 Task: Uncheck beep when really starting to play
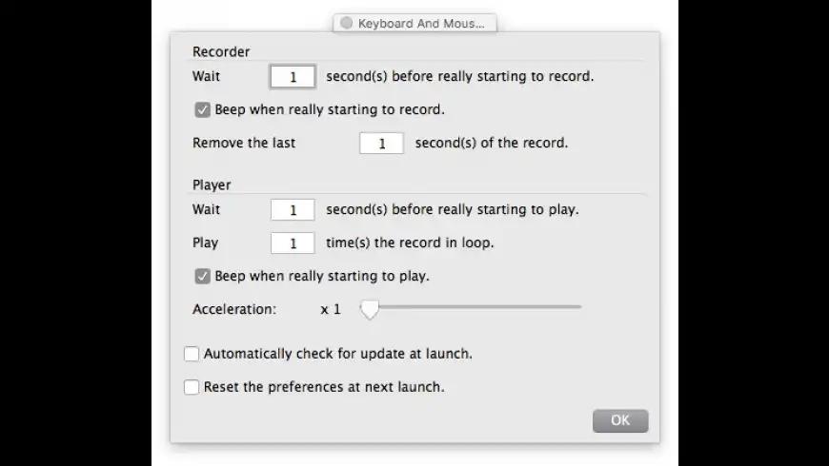tap(202, 277)
